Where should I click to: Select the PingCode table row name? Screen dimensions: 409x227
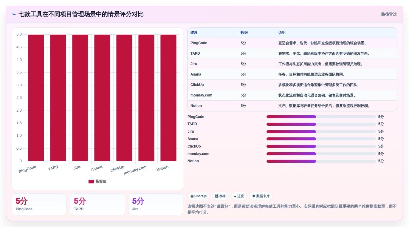pos(199,43)
